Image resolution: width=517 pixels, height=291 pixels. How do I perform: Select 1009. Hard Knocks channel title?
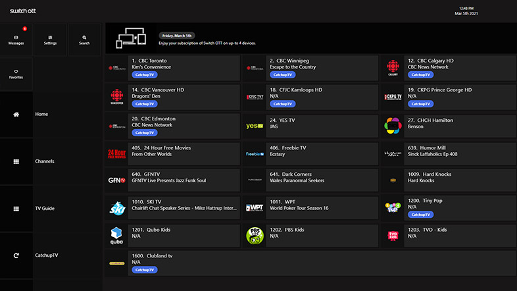pyautogui.click(x=430, y=174)
